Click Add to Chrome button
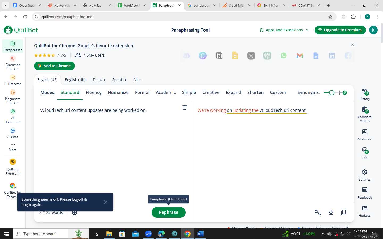This screenshot has width=383, height=239. coord(55,66)
